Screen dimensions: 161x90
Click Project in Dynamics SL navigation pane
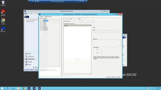tap(29, 64)
